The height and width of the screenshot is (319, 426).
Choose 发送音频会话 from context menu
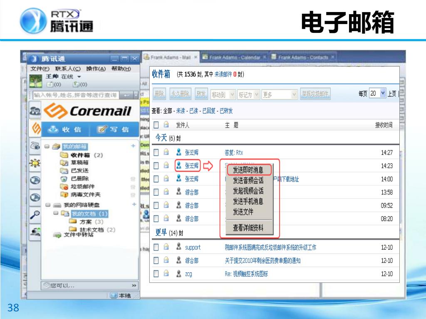(248, 180)
